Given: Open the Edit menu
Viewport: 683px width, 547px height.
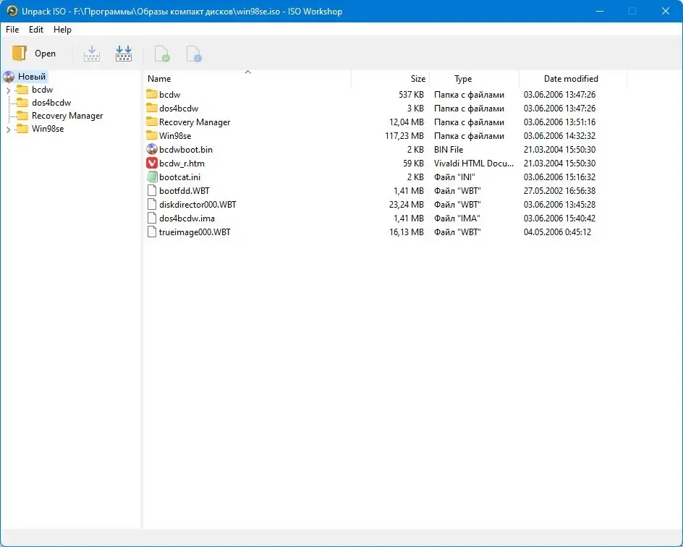Looking at the screenshot, I should (35, 30).
